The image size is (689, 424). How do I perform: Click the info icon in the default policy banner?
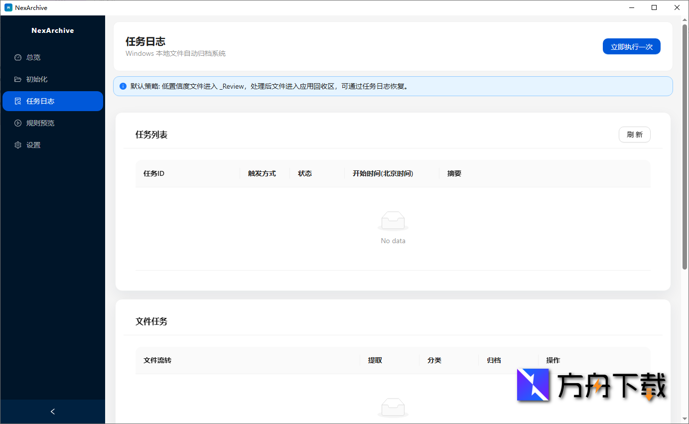coord(123,86)
